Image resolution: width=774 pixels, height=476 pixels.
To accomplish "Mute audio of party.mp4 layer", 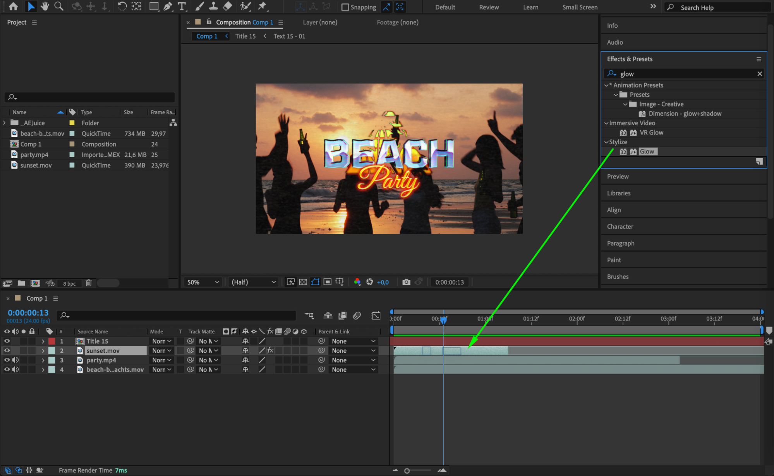I will [15, 360].
